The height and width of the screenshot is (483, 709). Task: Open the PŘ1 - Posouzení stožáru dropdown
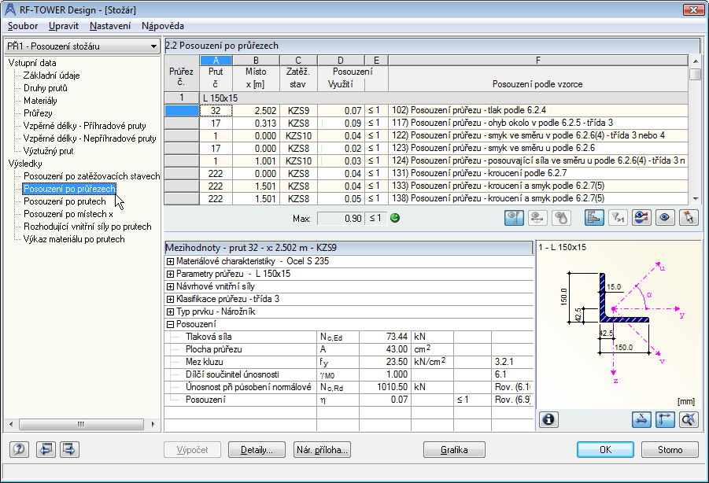pos(82,46)
